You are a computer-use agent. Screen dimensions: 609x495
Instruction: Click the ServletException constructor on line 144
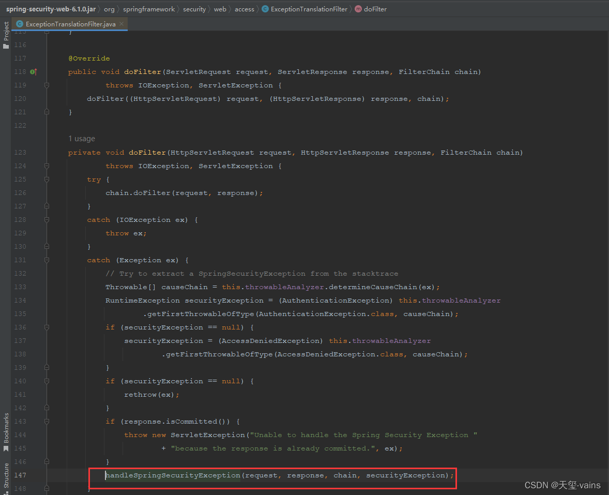(x=208, y=435)
